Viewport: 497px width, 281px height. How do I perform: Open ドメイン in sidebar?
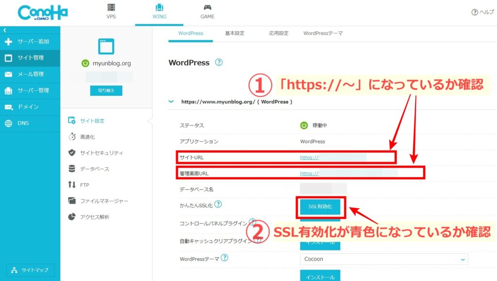(x=30, y=107)
